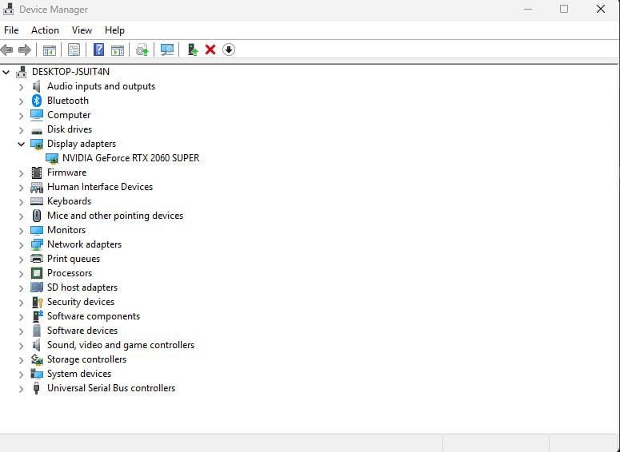Toggle the Show/Hide Action Pane toolbar icon
The image size is (620, 452).
[x=118, y=50]
